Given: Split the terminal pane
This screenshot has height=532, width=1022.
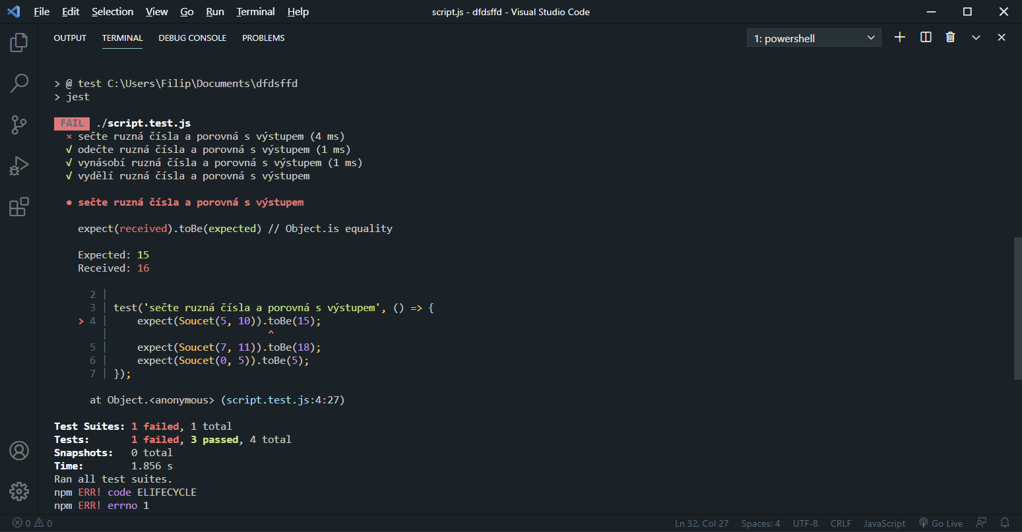Looking at the screenshot, I should (x=925, y=37).
